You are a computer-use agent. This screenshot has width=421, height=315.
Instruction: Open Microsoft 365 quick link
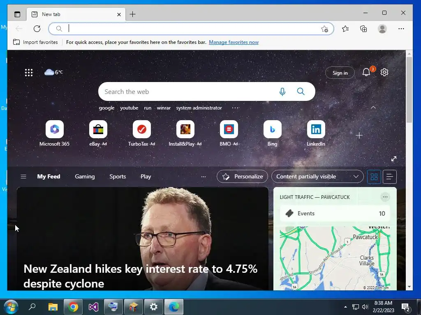(55, 133)
